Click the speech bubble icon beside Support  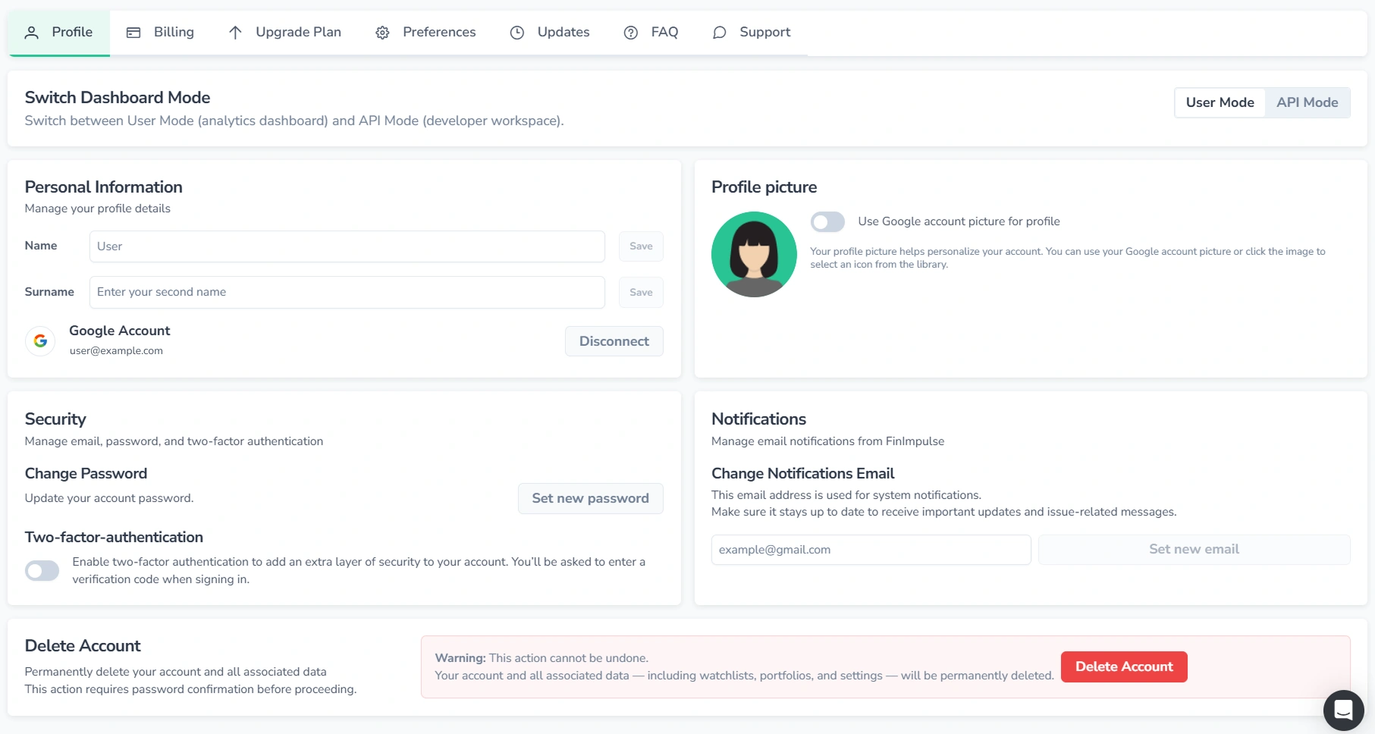click(718, 33)
